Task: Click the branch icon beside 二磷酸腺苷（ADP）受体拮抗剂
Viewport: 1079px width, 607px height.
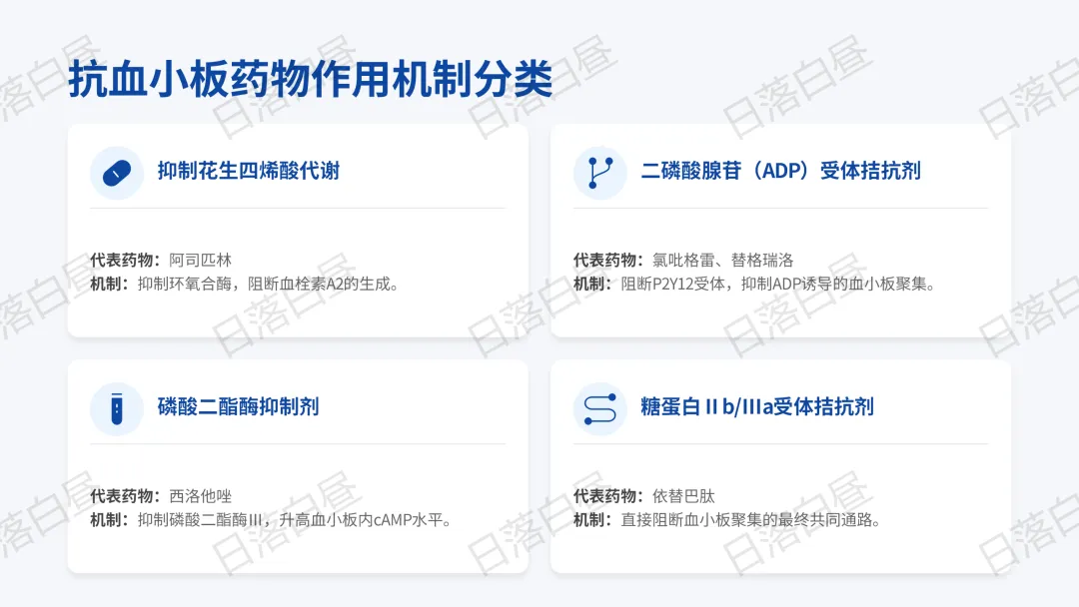Action: click(600, 174)
